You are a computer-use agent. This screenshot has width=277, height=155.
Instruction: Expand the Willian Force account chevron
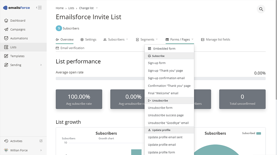[x=41, y=150]
